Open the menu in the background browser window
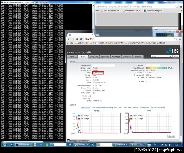The image size is (184, 153). point(181,7)
